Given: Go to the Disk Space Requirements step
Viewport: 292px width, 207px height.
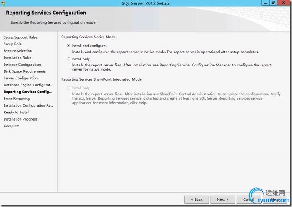Looking at the screenshot, I should [25, 71].
